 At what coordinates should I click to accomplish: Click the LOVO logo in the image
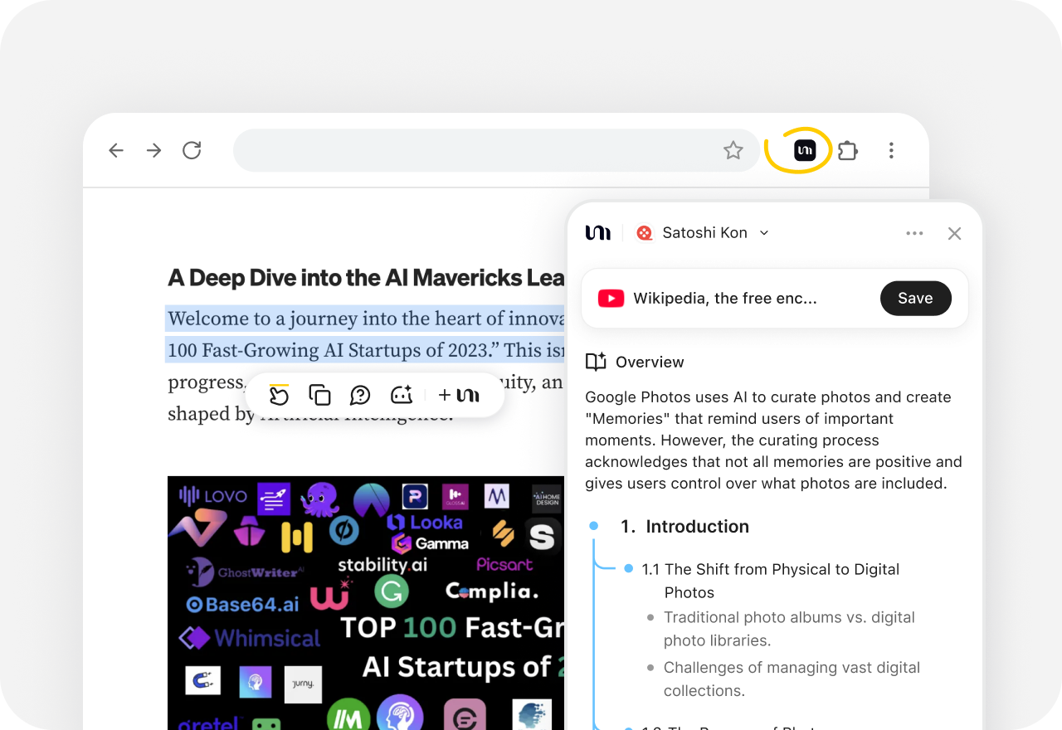pyautogui.click(x=213, y=496)
